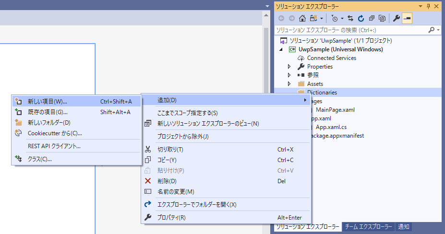Open the Solution Explorer window position menu
445x234 pixels.
pos(421,6)
